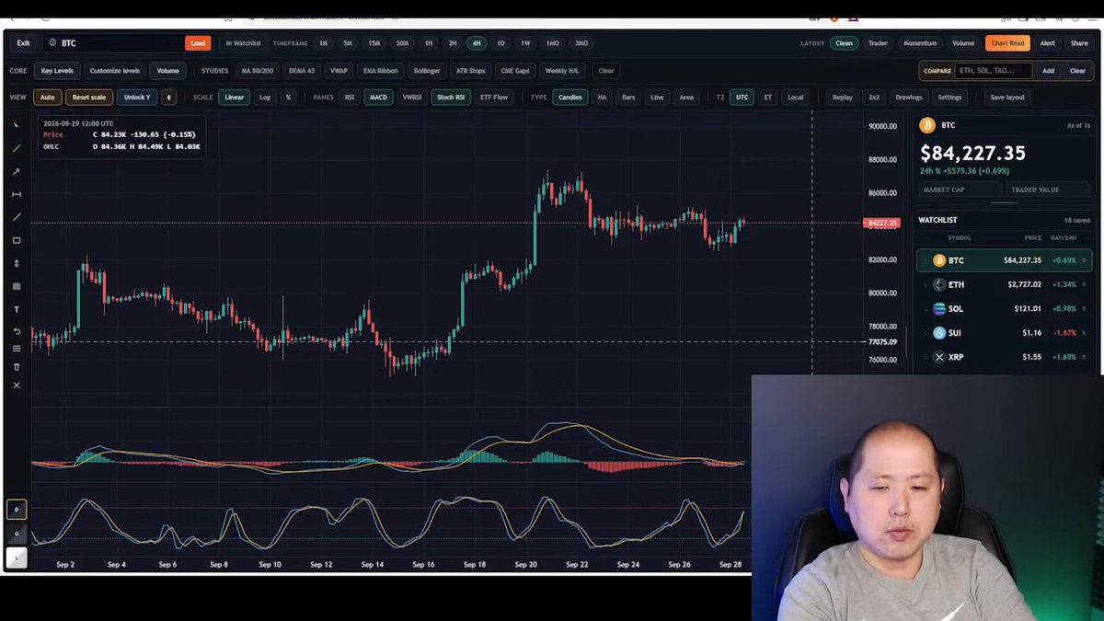Viewport: 1104px width, 621px height.
Task: Click Save layout
Action: [1007, 97]
